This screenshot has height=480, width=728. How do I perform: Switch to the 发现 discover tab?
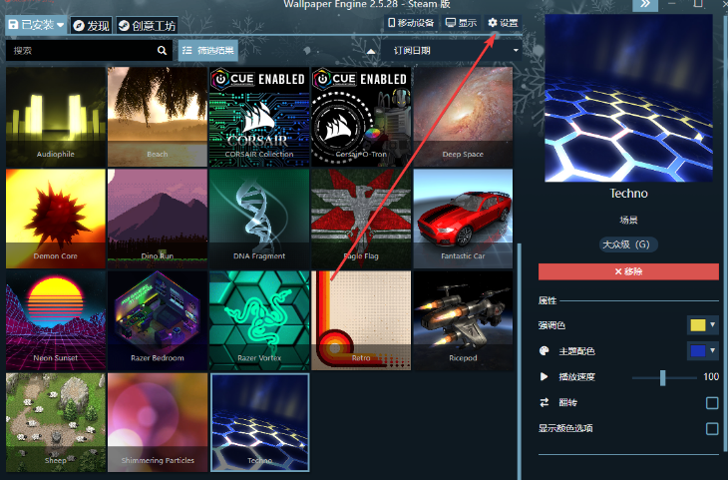tap(91, 25)
